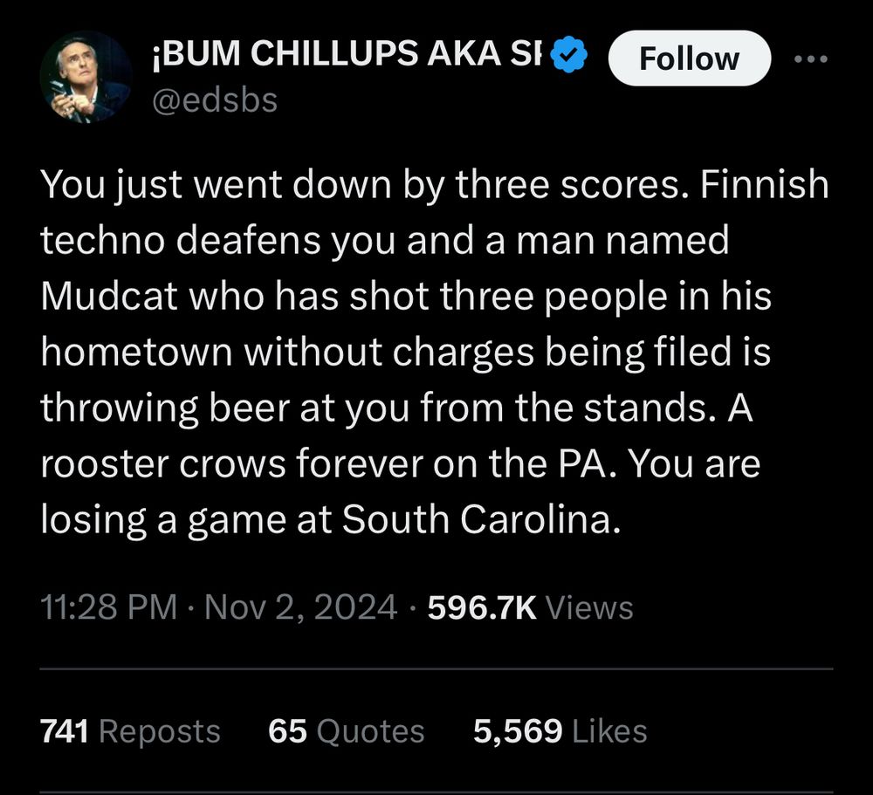View the 5,569 Likes list
Viewport: 873px width, 795px height.
coord(560,731)
